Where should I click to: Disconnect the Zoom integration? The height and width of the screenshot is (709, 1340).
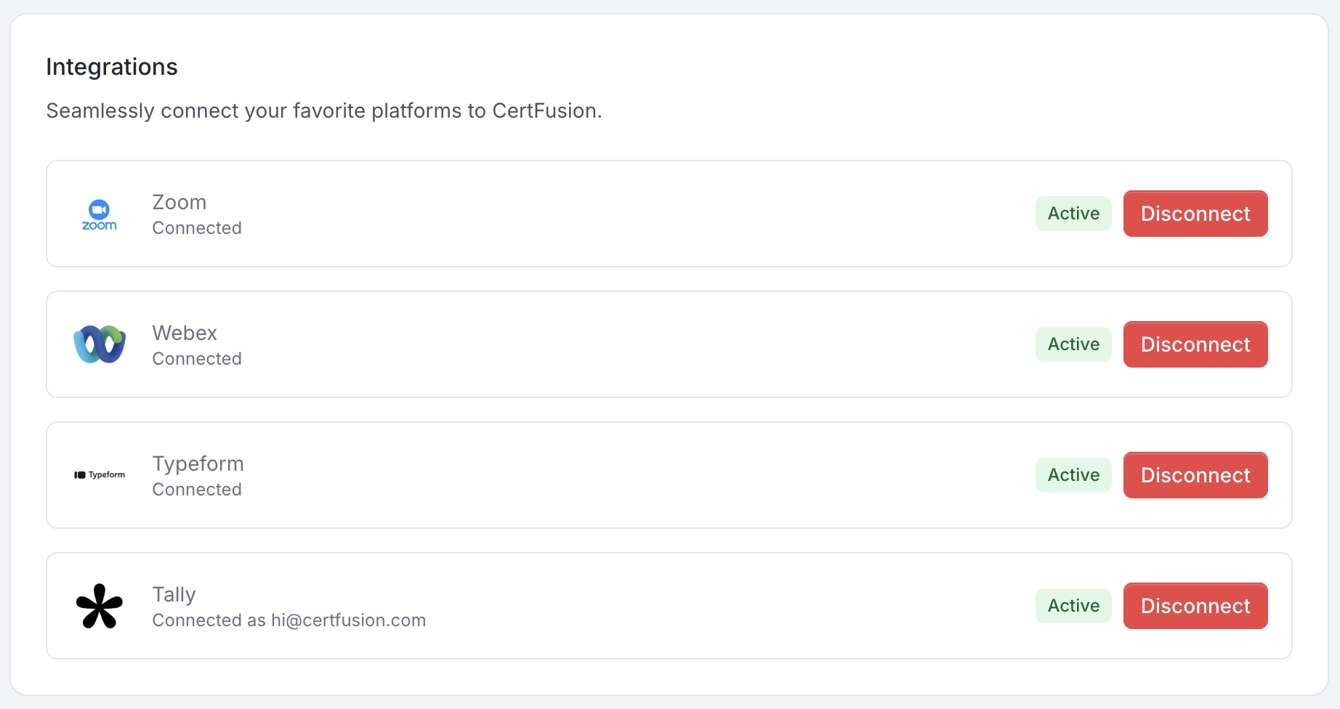coord(1195,214)
